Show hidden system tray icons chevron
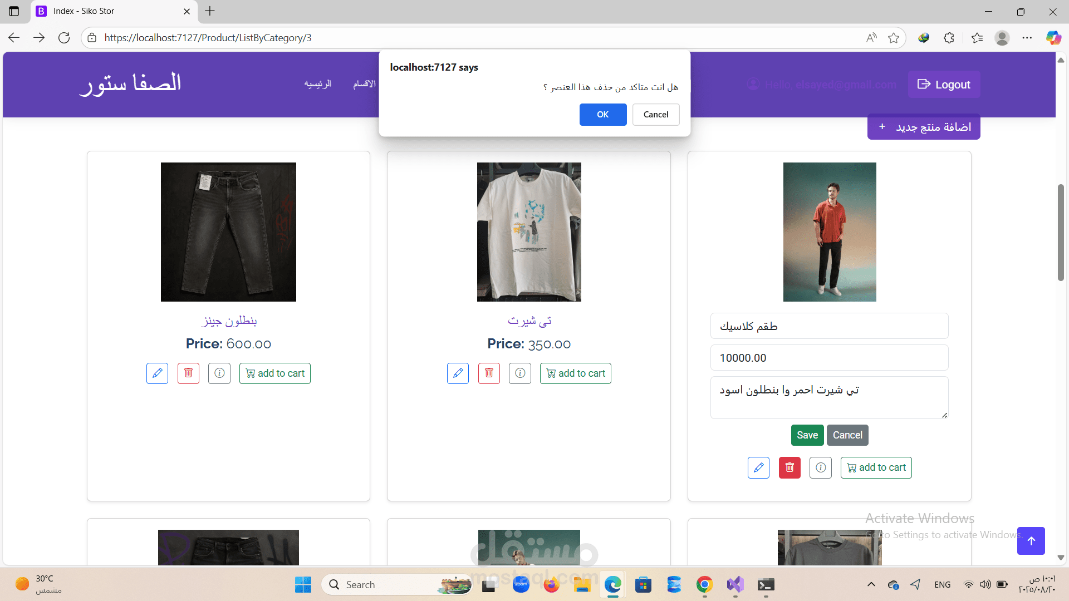This screenshot has height=601, width=1069. point(871,585)
